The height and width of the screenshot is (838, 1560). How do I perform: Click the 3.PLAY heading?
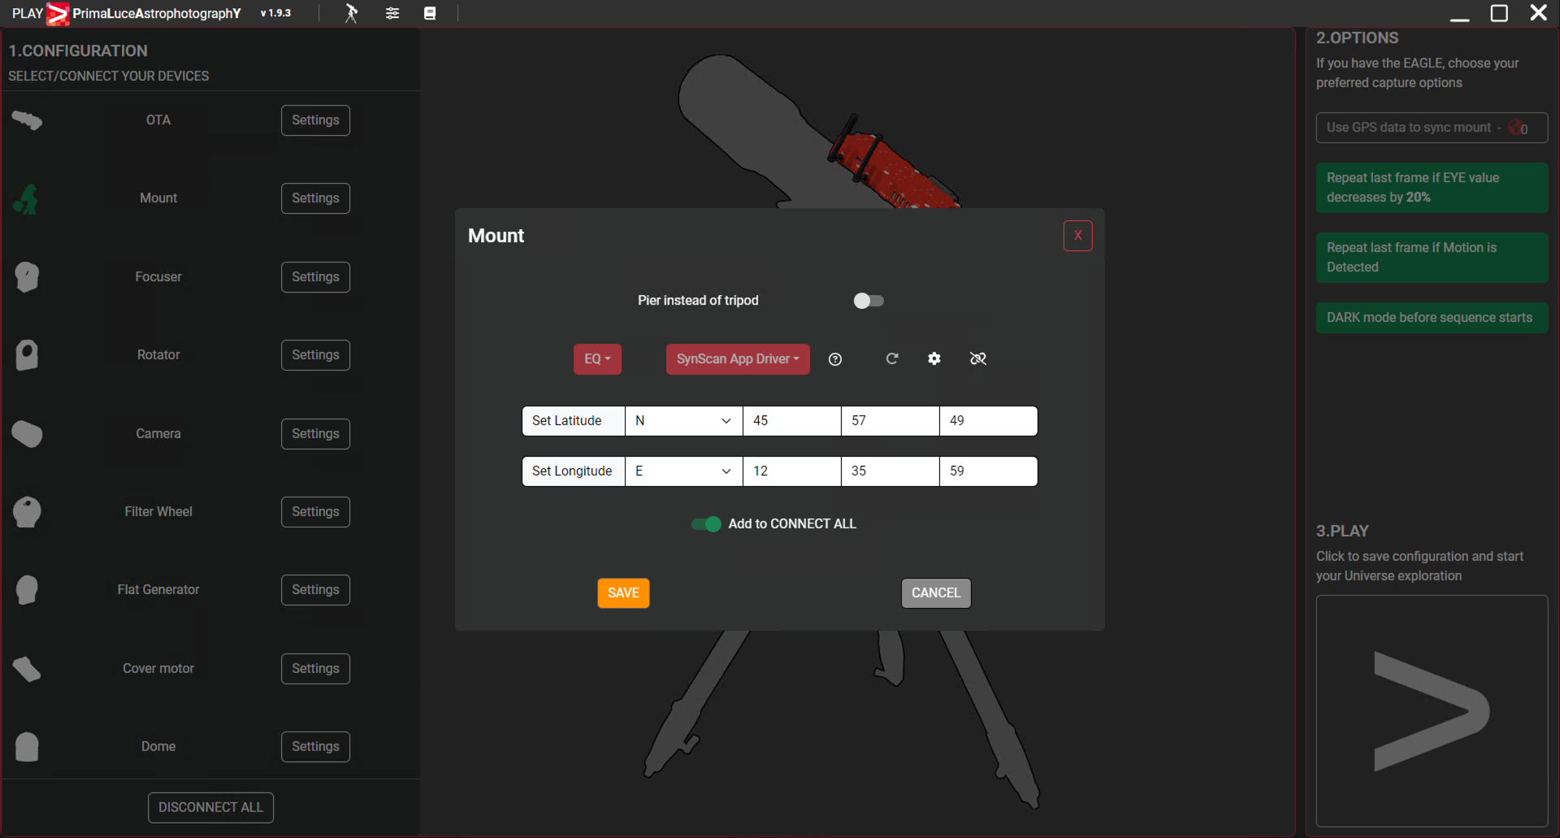(1342, 532)
